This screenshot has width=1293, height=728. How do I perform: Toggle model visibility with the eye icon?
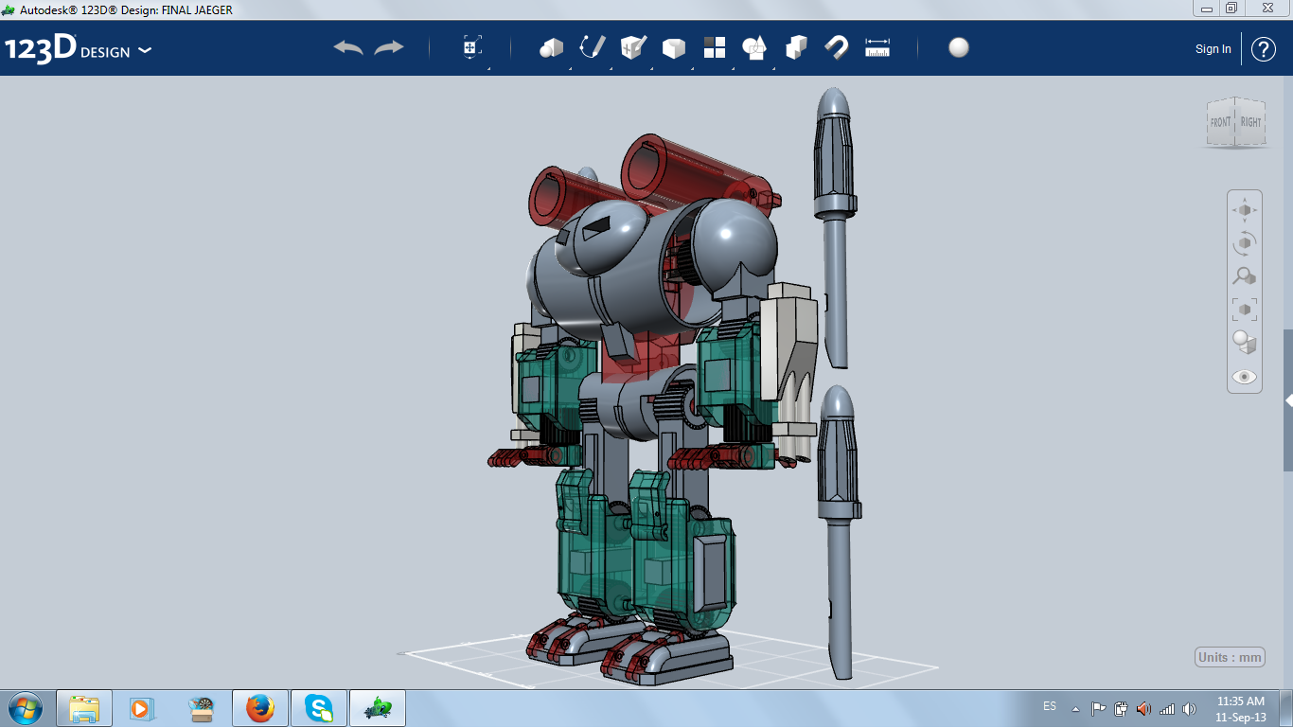(1245, 376)
